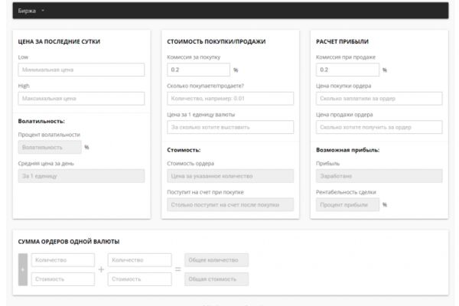
Task: Click the gray plus add-order button
Action: pos(23,269)
